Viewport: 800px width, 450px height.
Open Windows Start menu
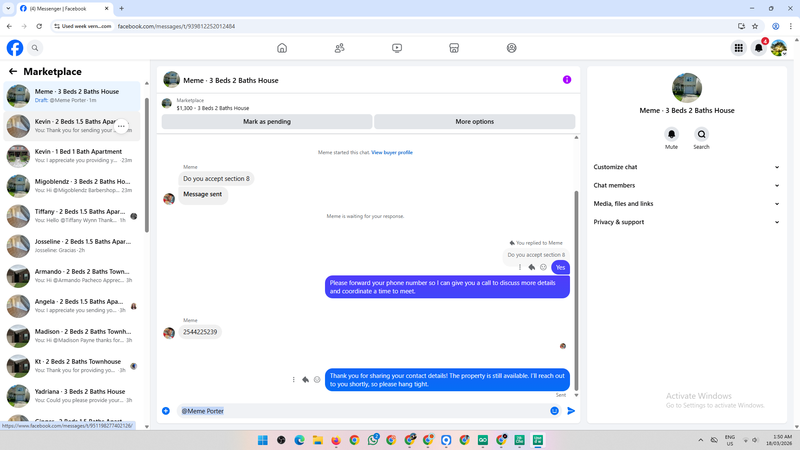pyautogui.click(x=263, y=440)
